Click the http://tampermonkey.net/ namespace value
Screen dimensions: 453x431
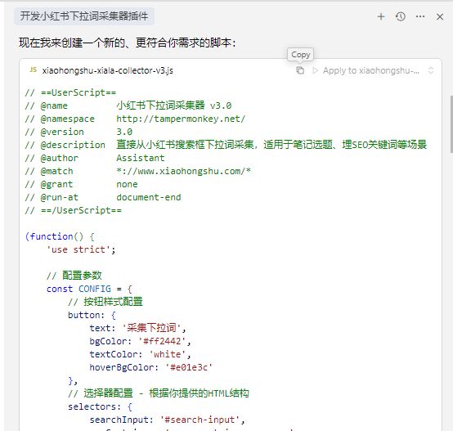click(181, 119)
